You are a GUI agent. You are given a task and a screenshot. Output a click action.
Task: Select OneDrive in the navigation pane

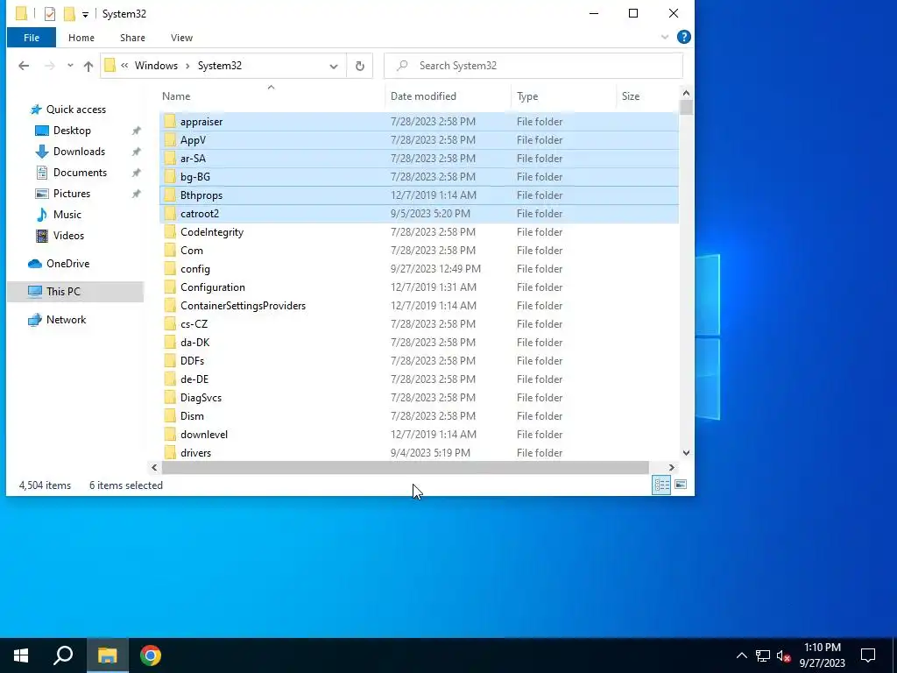coord(67,264)
